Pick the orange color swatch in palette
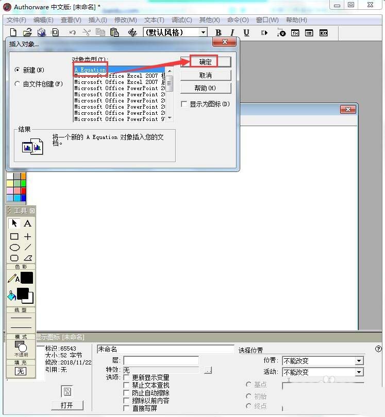385x417 pixels. point(24,176)
